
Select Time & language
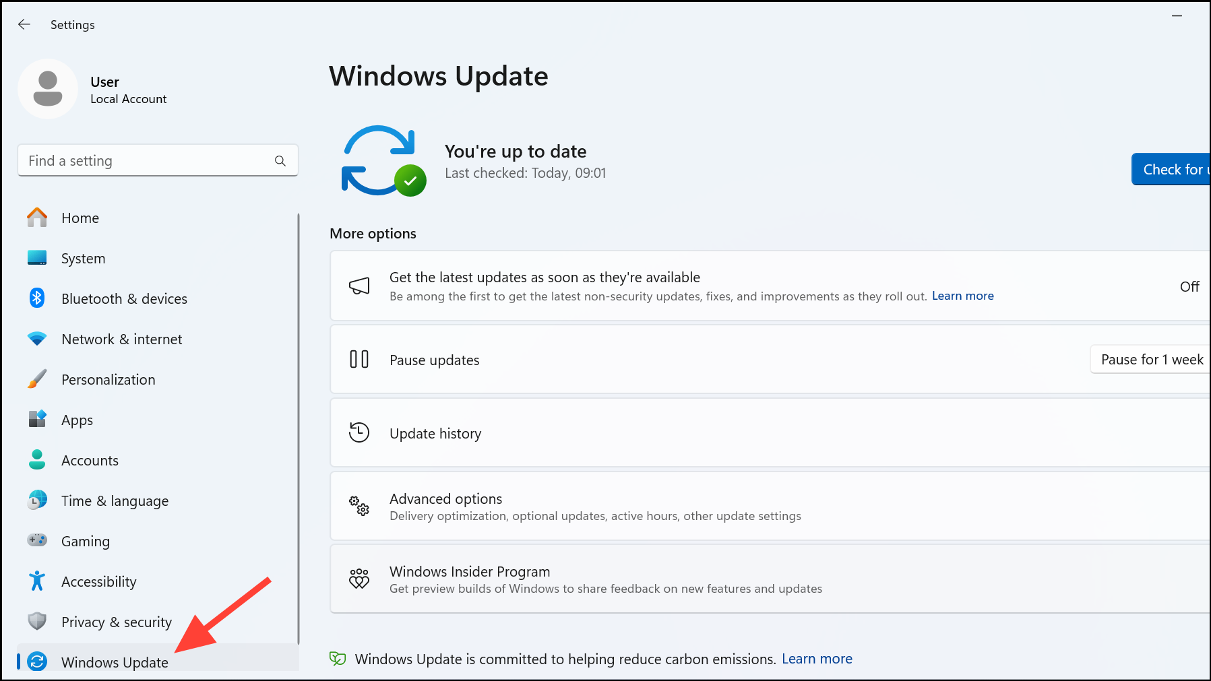pyautogui.click(x=158, y=500)
